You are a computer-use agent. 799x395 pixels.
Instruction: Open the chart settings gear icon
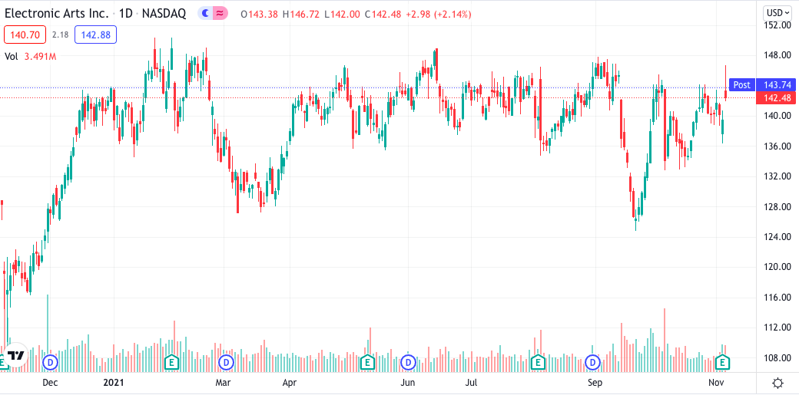(777, 383)
